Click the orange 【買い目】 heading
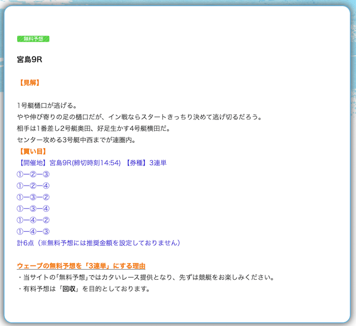The height and width of the screenshot is (326, 356). pyautogui.click(x=33, y=151)
